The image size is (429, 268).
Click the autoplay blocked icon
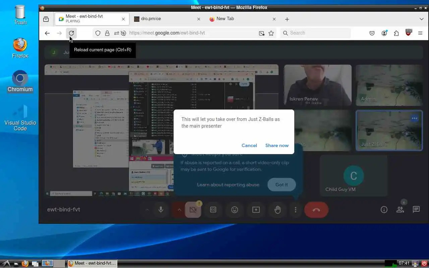click(x=124, y=33)
